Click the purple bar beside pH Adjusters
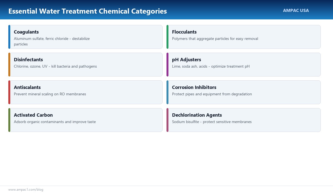The image size is (333, 194). point(168,64)
